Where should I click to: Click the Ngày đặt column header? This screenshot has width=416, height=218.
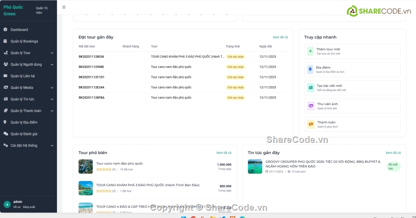(265, 46)
